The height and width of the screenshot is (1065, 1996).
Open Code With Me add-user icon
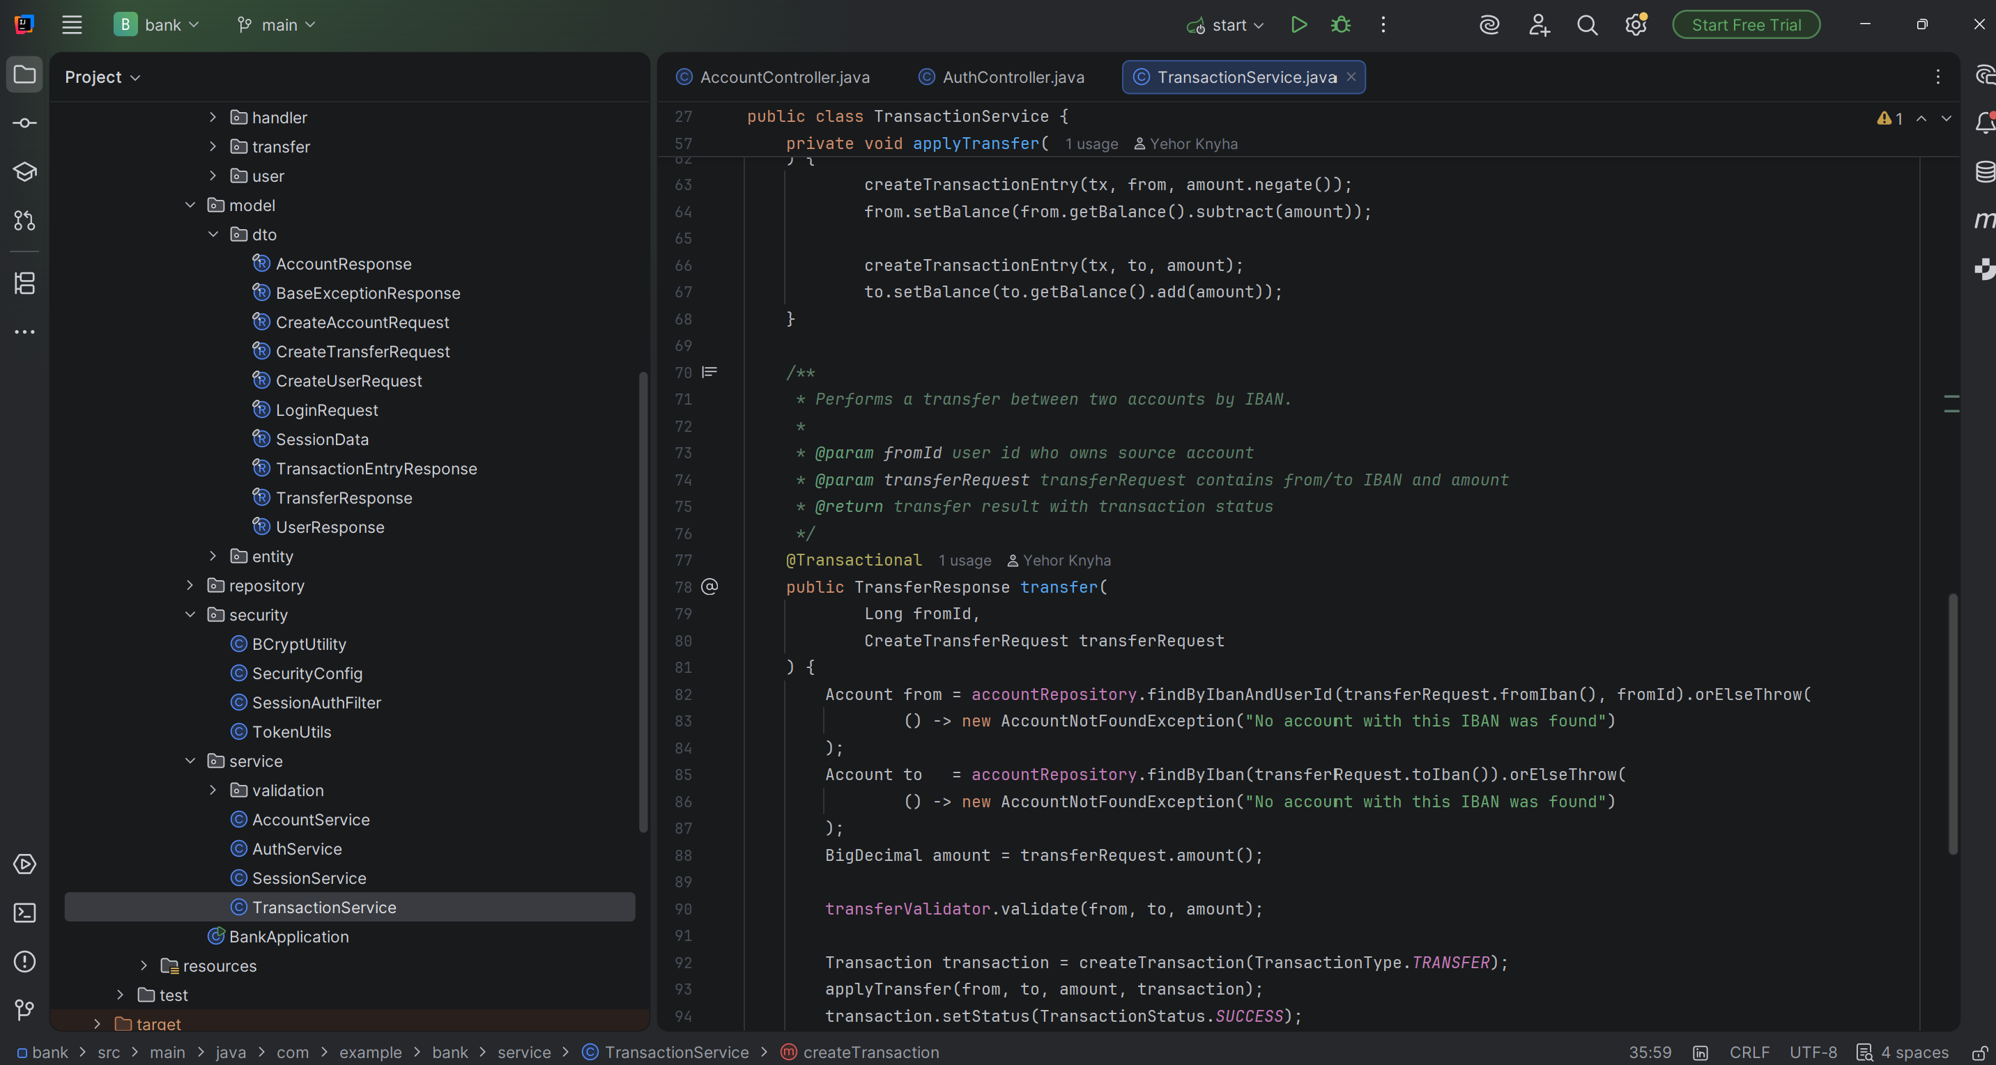pos(1539,25)
